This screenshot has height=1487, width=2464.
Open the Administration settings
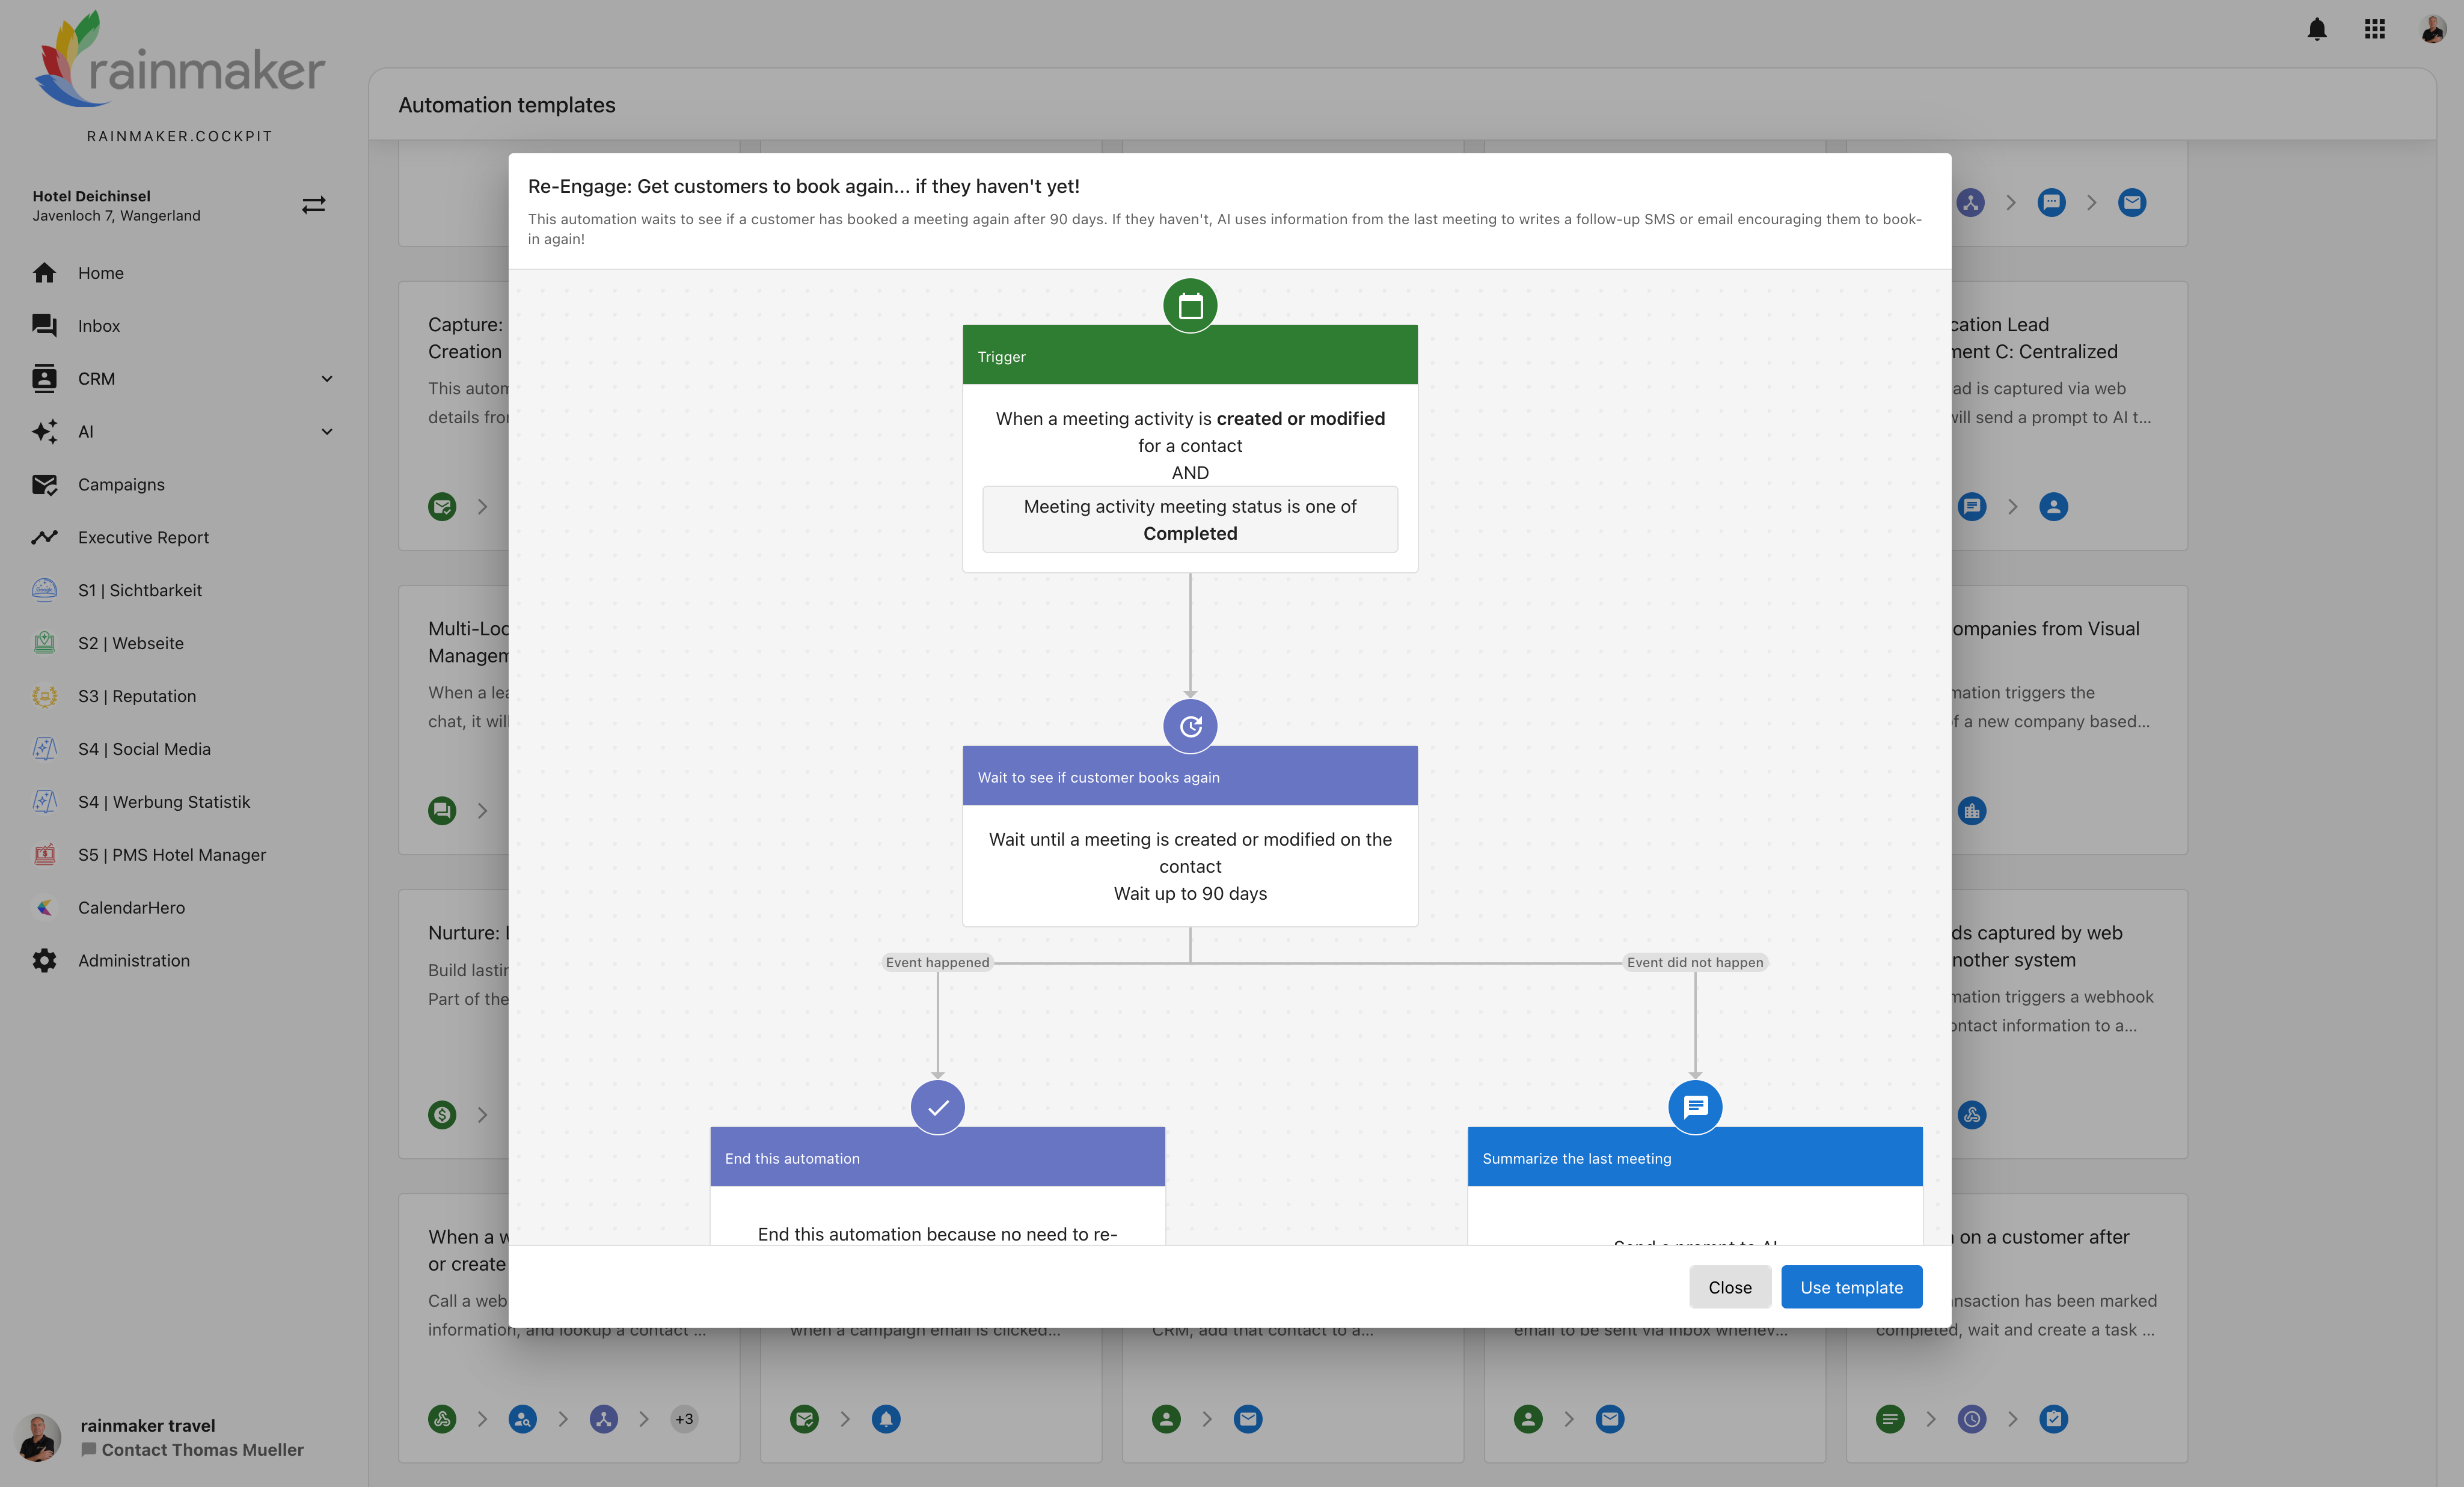133,960
